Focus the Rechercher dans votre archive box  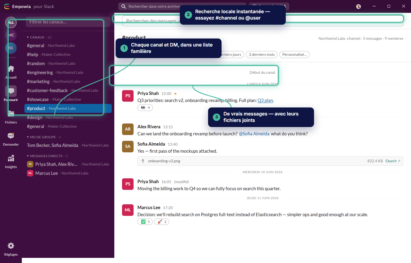[182, 6]
